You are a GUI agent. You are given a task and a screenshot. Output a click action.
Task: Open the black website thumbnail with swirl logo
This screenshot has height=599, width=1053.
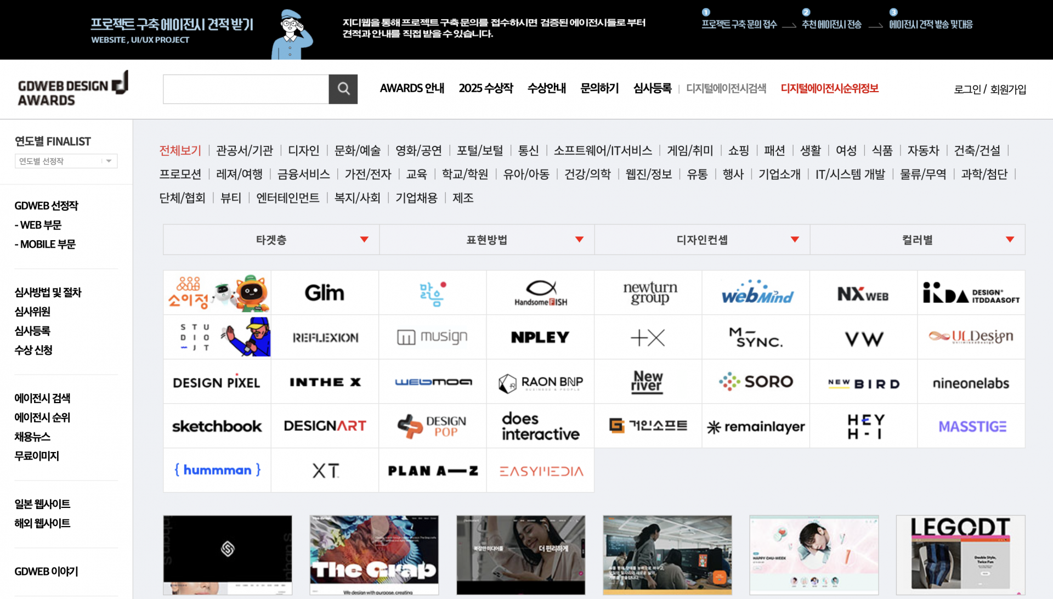pyautogui.click(x=228, y=555)
